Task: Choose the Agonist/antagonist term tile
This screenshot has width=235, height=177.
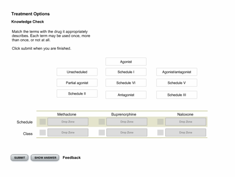Action: tap(177, 72)
